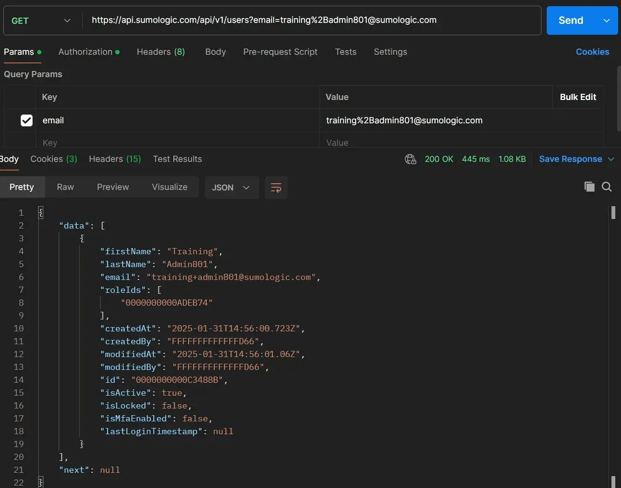Open the Preview response tab

112,187
